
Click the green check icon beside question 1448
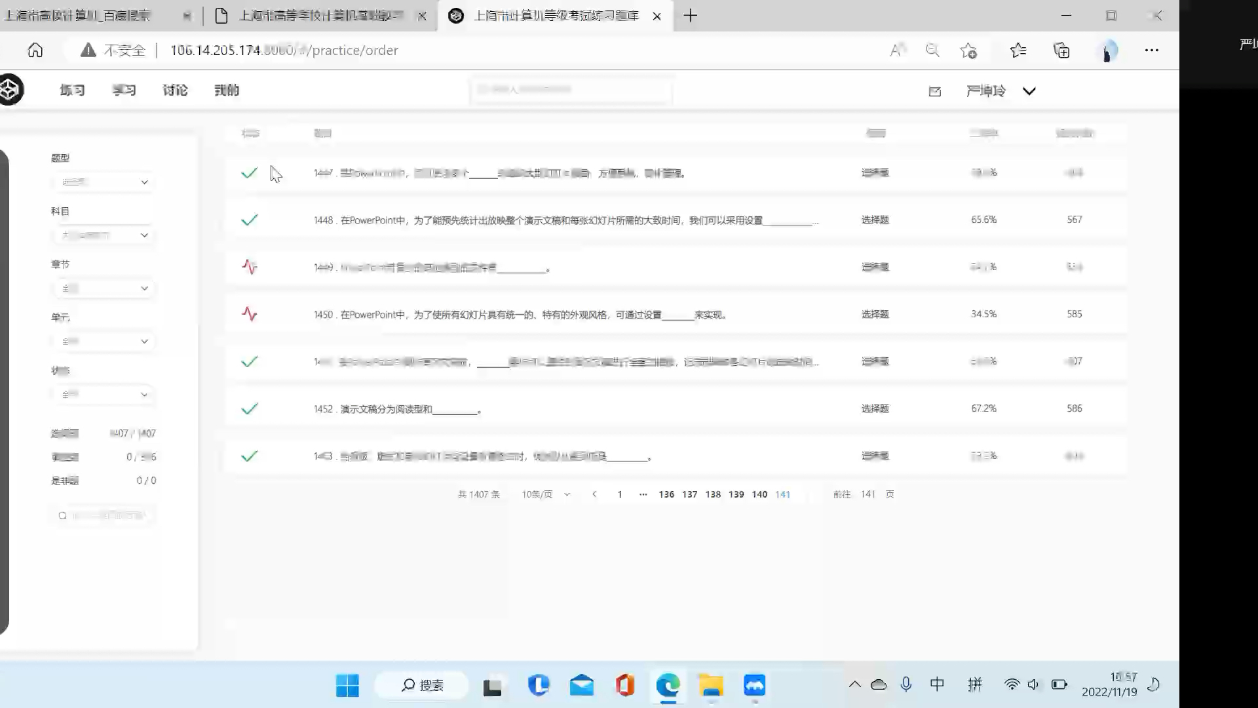(250, 220)
